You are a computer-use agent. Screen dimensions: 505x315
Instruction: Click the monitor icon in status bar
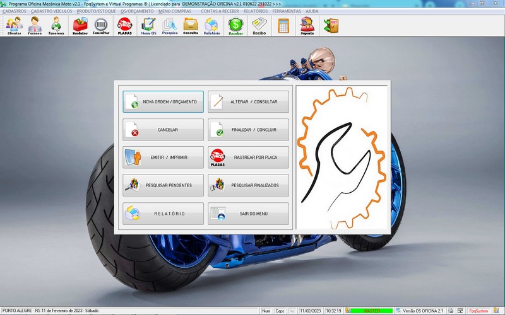(x=461, y=311)
